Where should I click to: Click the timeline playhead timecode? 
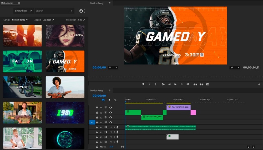99,96
